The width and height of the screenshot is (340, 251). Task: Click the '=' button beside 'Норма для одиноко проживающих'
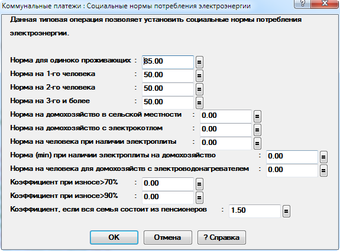click(x=199, y=62)
